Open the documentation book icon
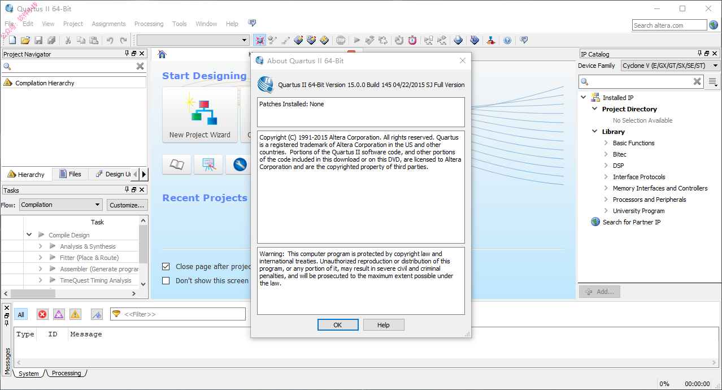This screenshot has width=722, height=390. (x=177, y=164)
